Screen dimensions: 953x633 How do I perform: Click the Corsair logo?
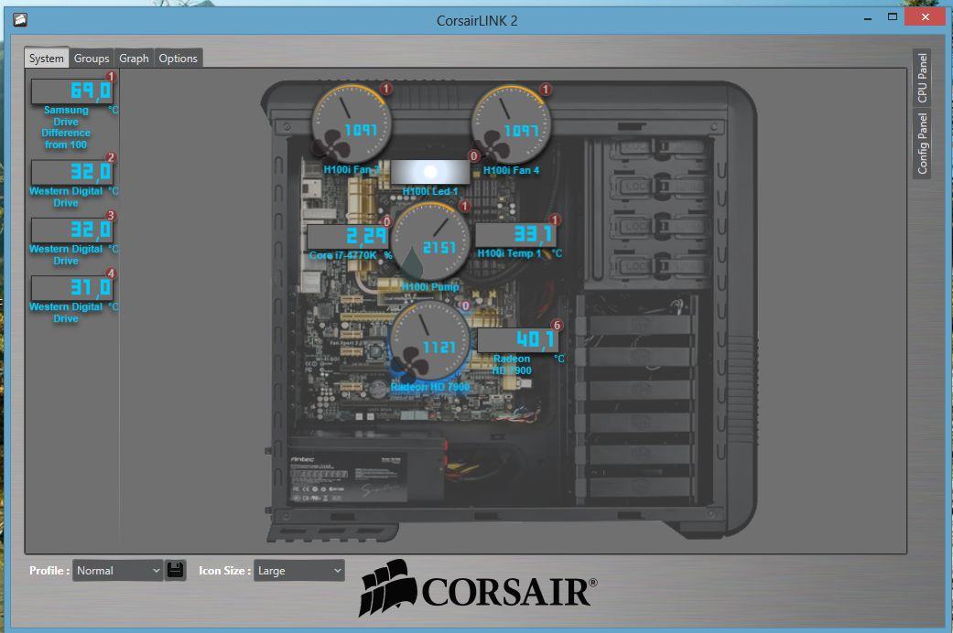pos(478,588)
